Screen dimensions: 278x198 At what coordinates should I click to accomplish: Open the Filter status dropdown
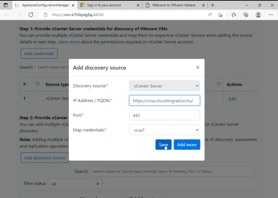click(x=75, y=184)
